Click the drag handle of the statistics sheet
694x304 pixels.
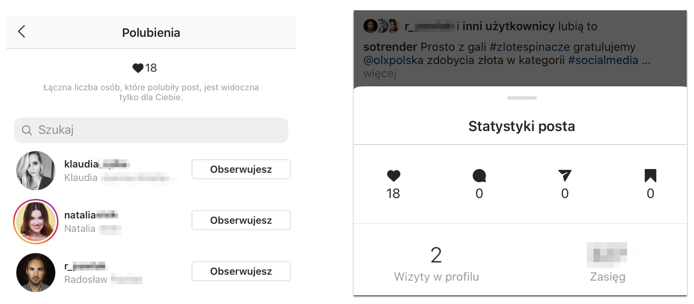(x=521, y=98)
